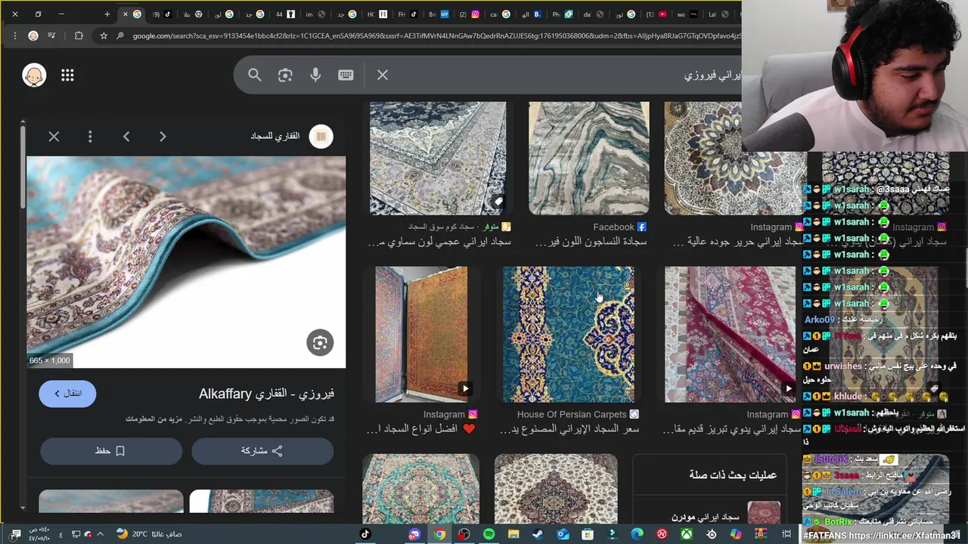Open the teal House Of Persian Carpets image
The image size is (968, 544).
click(569, 334)
